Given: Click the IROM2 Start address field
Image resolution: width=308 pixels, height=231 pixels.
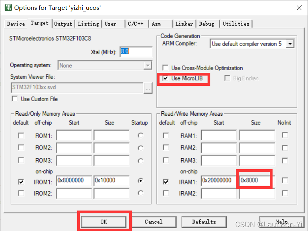Looking at the screenshot, I should 74,194.
